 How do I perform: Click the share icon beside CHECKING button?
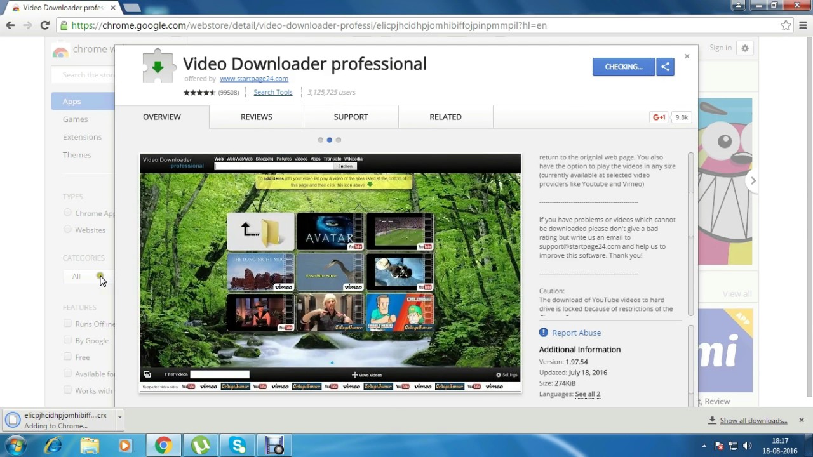click(x=665, y=67)
